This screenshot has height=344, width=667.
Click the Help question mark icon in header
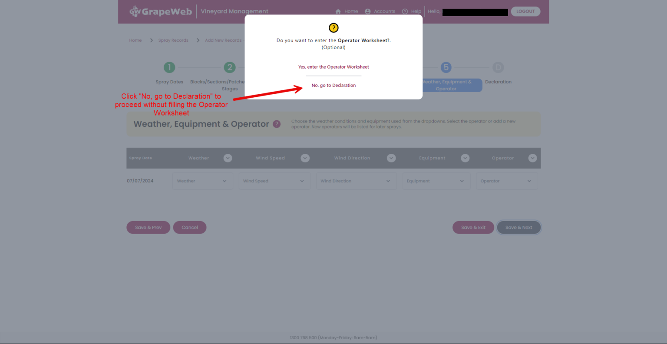(405, 12)
